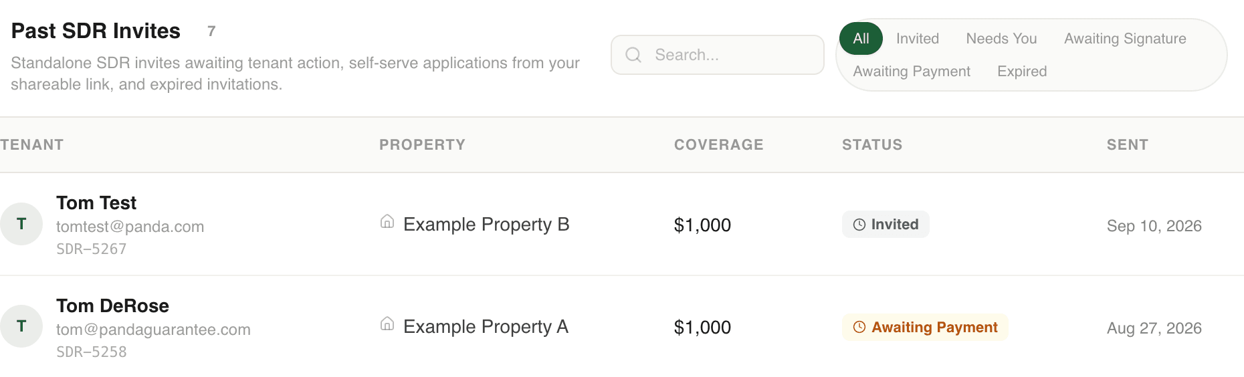Screen dimensions: 1244x377
Task: Filter by Awaiting Signature
Action: [x=1125, y=39]
